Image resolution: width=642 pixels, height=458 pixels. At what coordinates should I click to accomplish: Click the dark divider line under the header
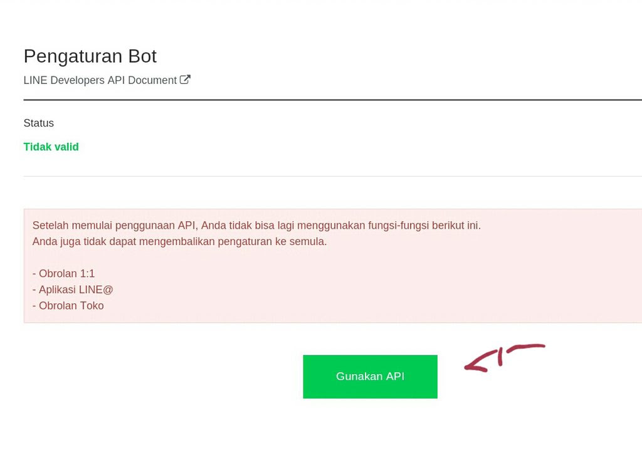332,100
